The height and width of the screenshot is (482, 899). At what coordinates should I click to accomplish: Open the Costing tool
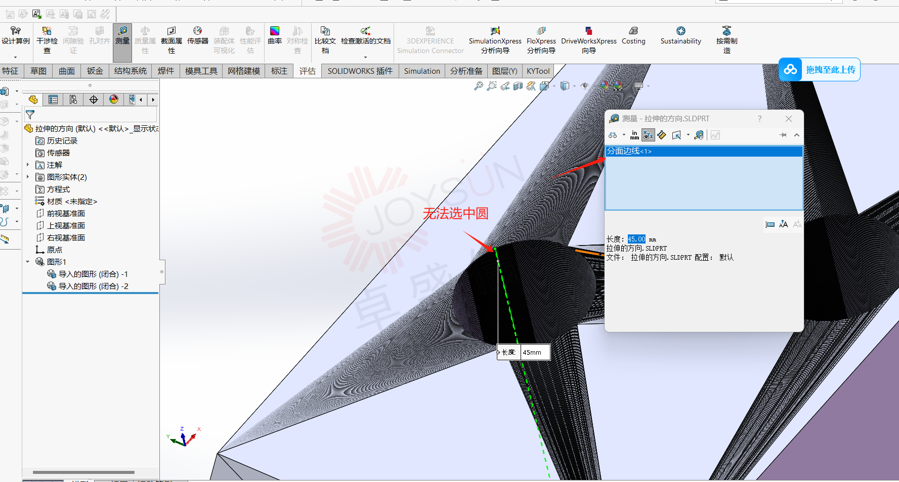[x=633, y=36]
